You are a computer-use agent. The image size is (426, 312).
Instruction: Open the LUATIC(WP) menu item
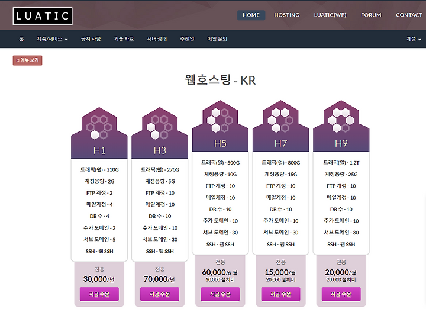[x=330, y=15]
